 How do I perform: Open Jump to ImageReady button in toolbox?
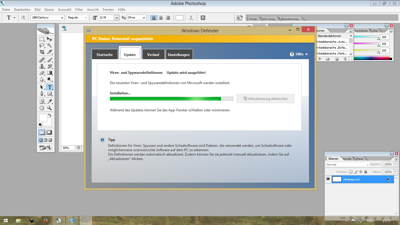(45, 148)
